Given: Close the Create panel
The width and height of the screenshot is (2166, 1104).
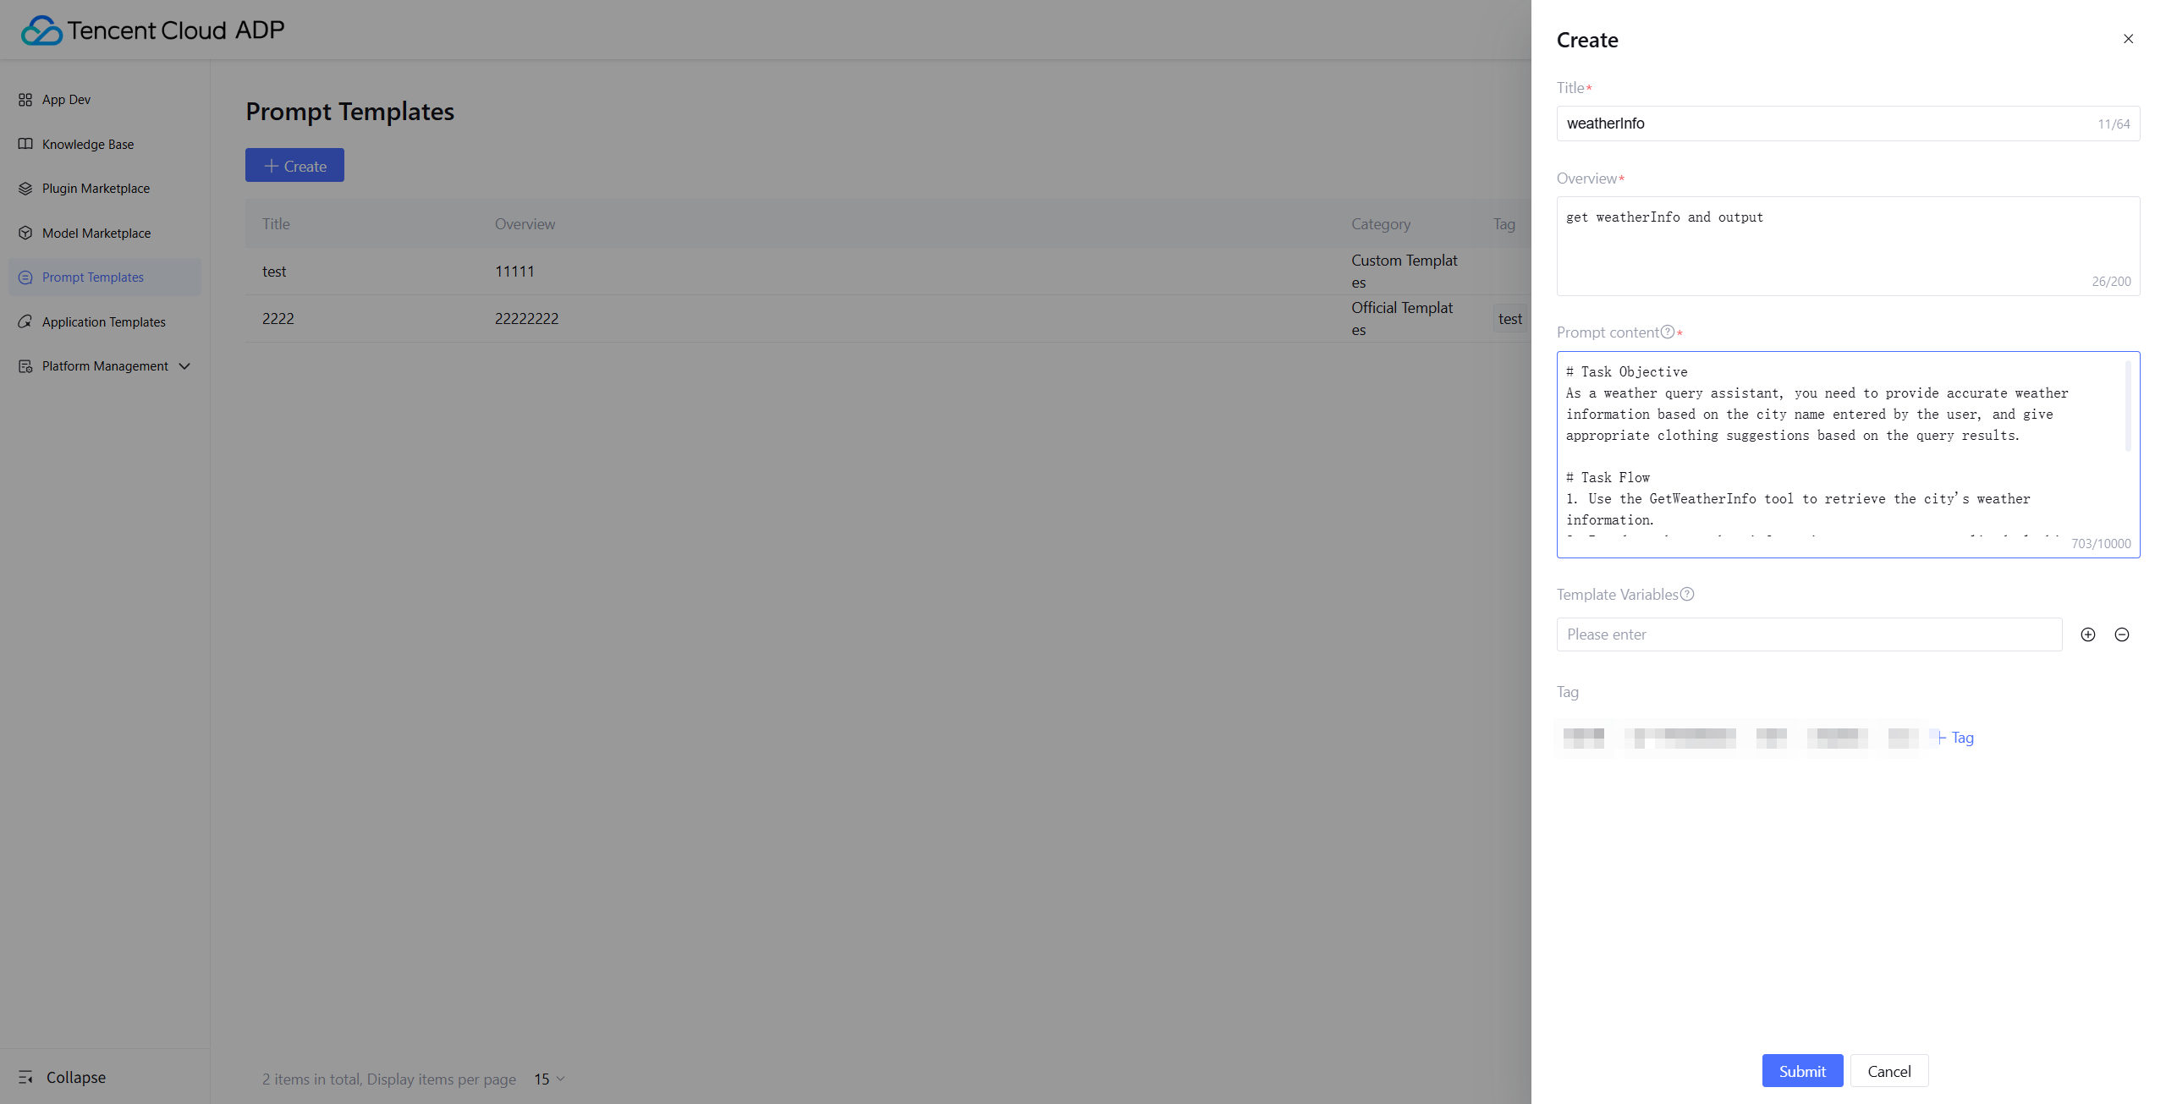Looking at the screenshot, I should point(2129,38).
